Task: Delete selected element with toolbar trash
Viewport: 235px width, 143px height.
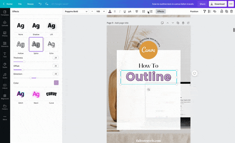Action: point(231,11)
